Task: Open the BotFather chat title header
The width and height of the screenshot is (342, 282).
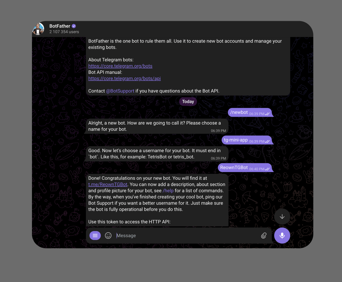Action: [x=60, y=26]
